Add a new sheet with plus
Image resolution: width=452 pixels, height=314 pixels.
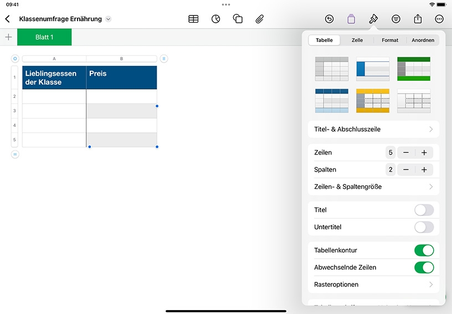tap(9, 37)
